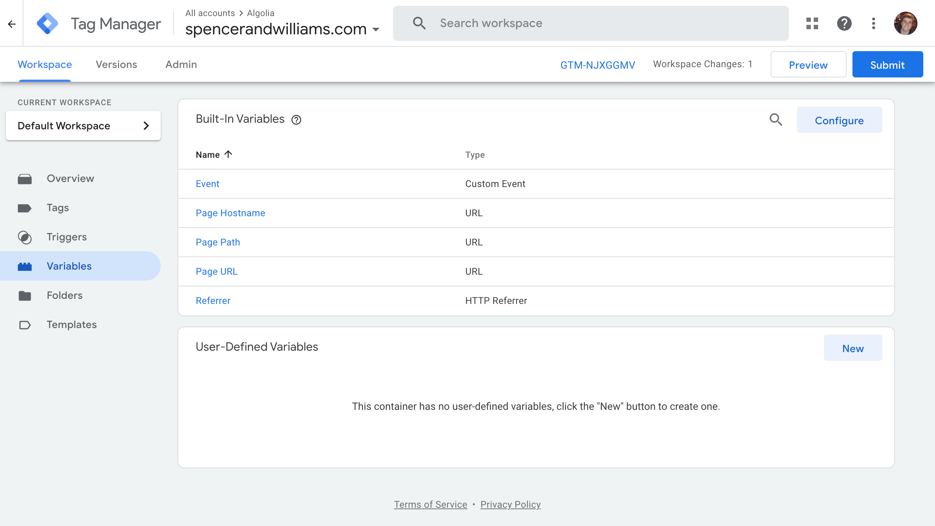Viewport: 935px width, 526px height.
Task: Click the Tag Manager diamond logo icon
Action: pos(48,23)
